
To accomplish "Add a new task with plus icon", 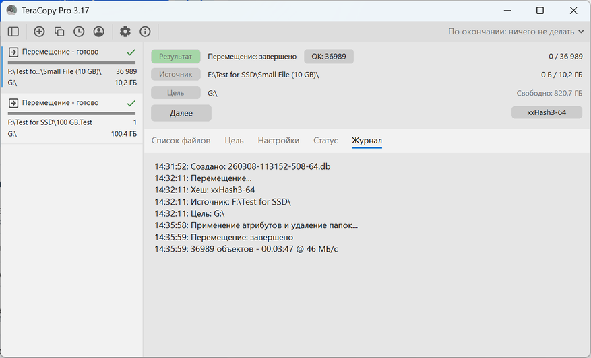I will [x=39, y=32].
